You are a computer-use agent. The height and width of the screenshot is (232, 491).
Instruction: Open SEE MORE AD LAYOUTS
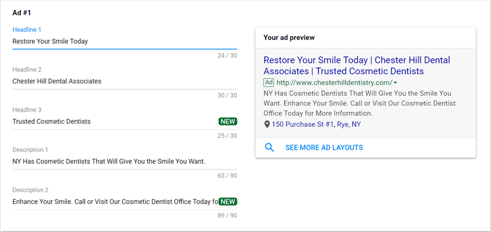tap(324, 148)
